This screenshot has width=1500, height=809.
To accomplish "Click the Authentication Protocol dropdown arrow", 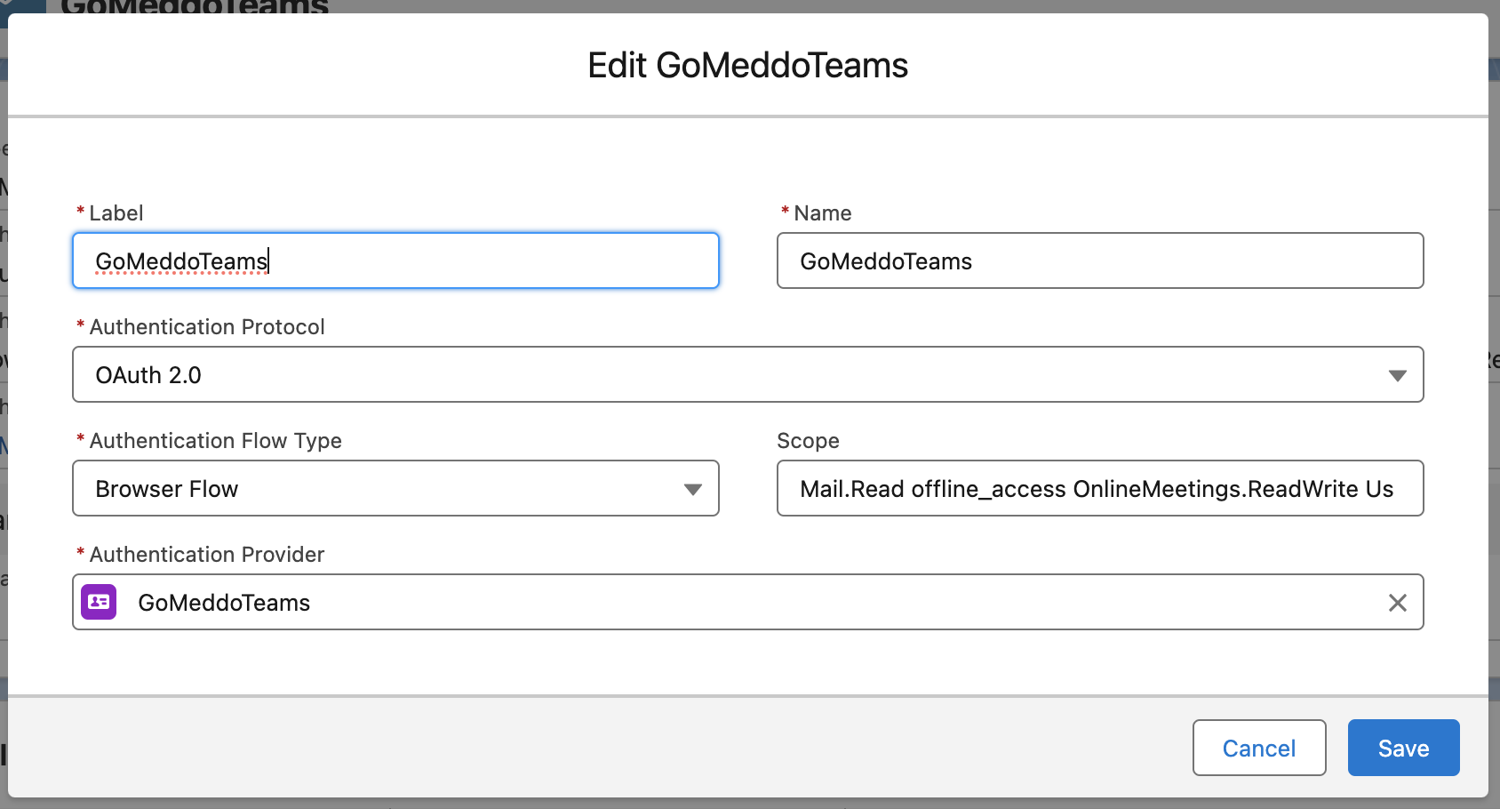I will point(1397,375).
